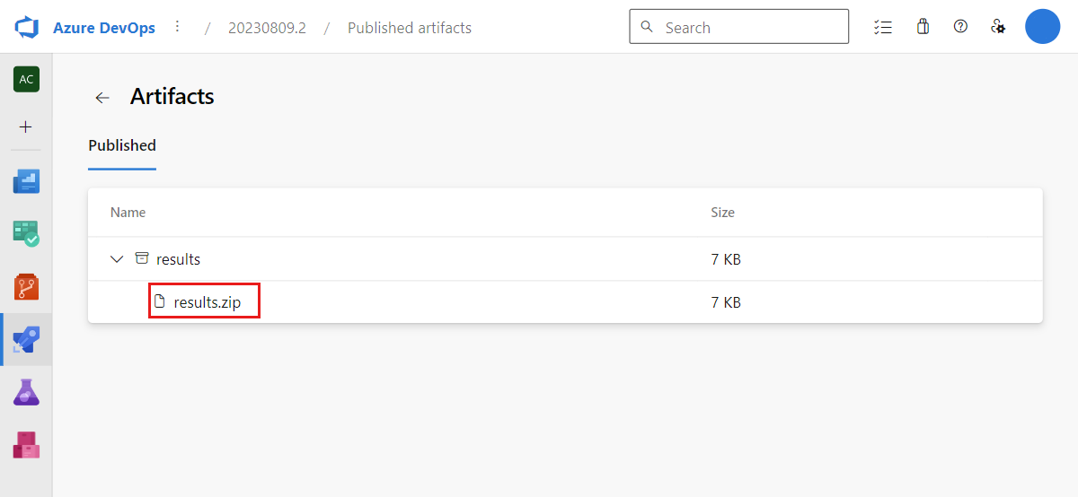Screen dimensions: 1078x497
Task: Click the blue user profile avatar
Action: pos(1043,27)
